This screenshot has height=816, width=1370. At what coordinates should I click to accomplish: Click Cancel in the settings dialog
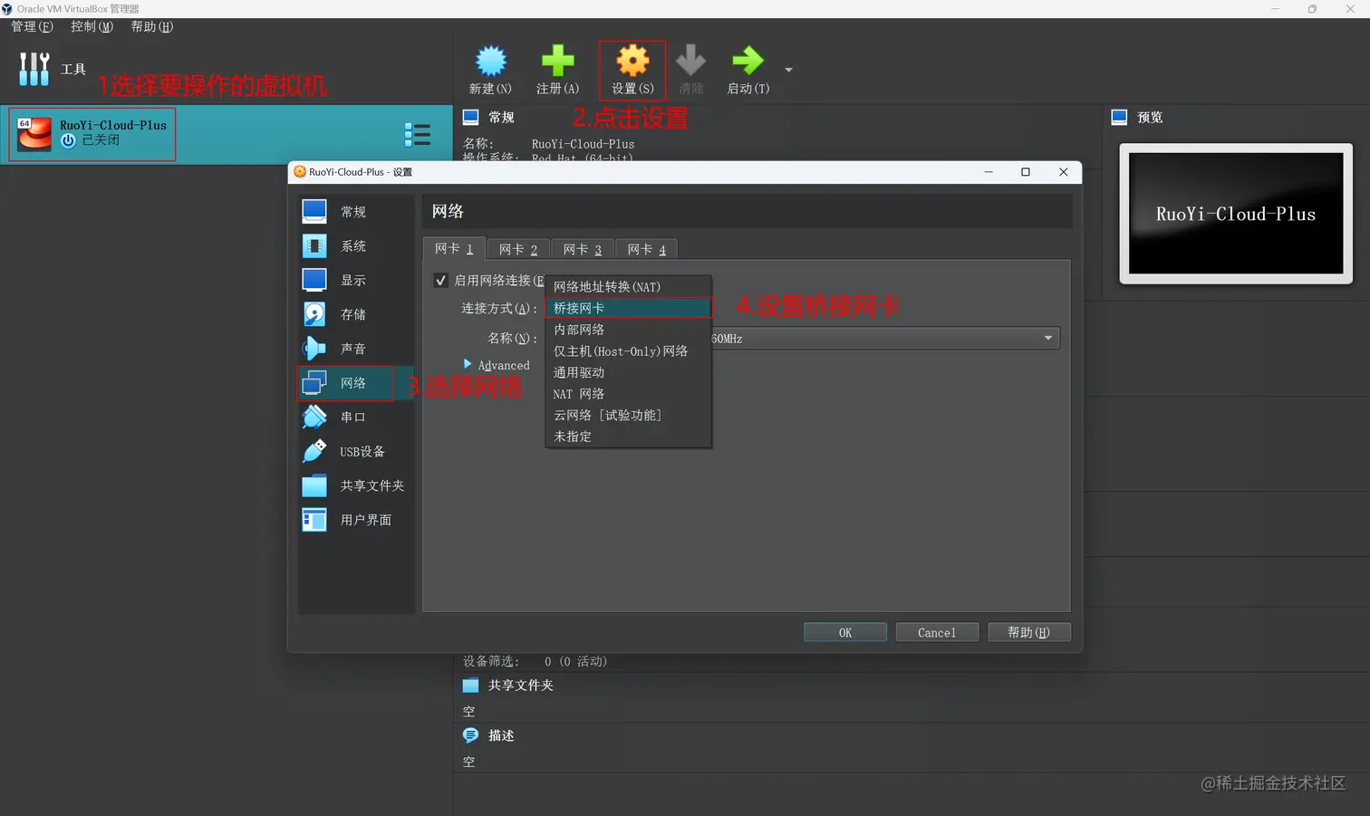pos(937,632)
